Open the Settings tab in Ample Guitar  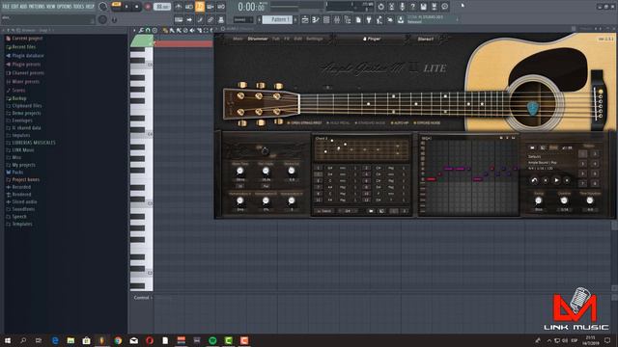[315, 39]
